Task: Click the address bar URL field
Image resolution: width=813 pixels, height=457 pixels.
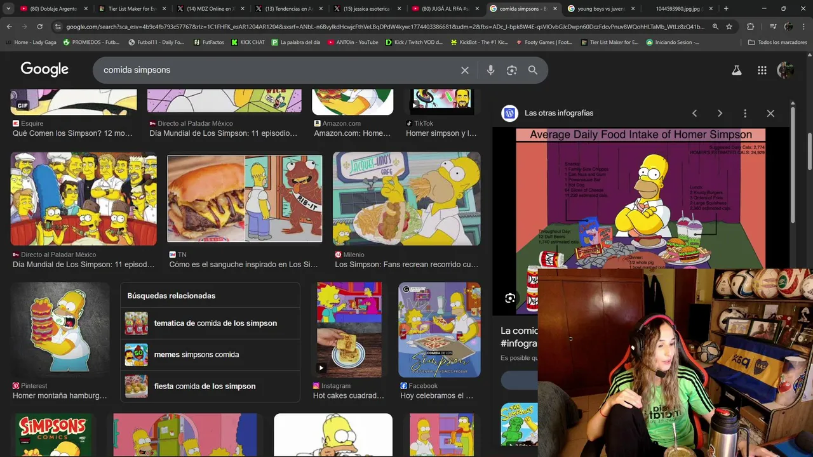Action: pos(385,27)
